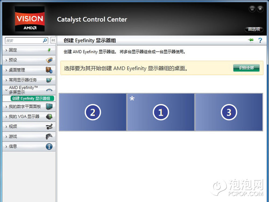Click the 创建 Eyefinity 显示器组 page title

[90, 41]
